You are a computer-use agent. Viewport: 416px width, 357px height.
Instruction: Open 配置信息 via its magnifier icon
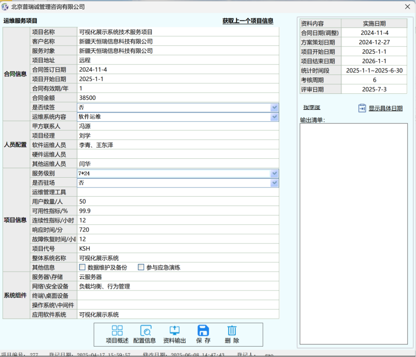(146, 331)
